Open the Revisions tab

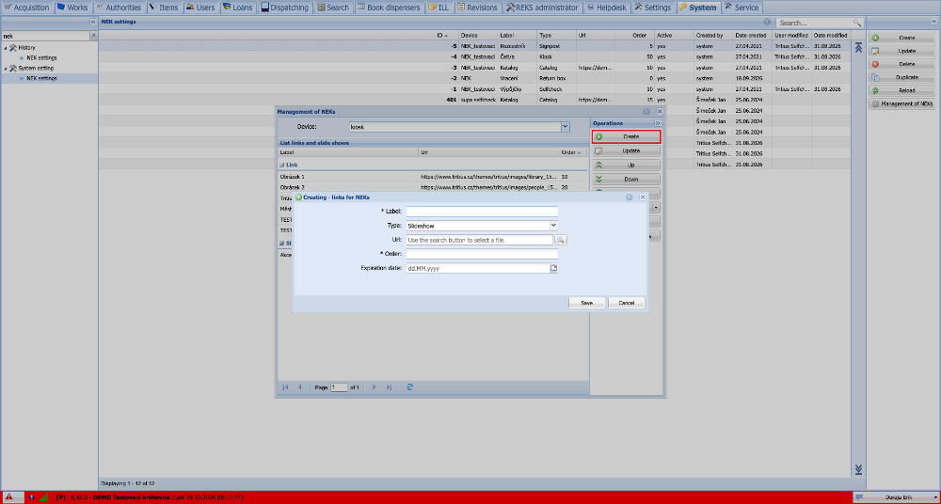click(x=478, y=8)
